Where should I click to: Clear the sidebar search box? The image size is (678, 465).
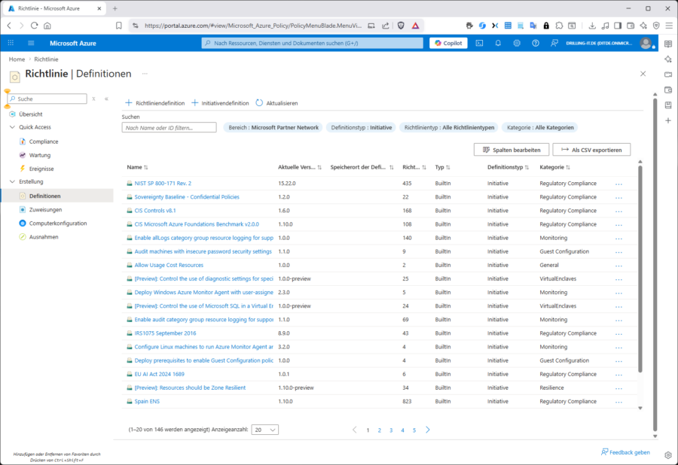[94, 99]
